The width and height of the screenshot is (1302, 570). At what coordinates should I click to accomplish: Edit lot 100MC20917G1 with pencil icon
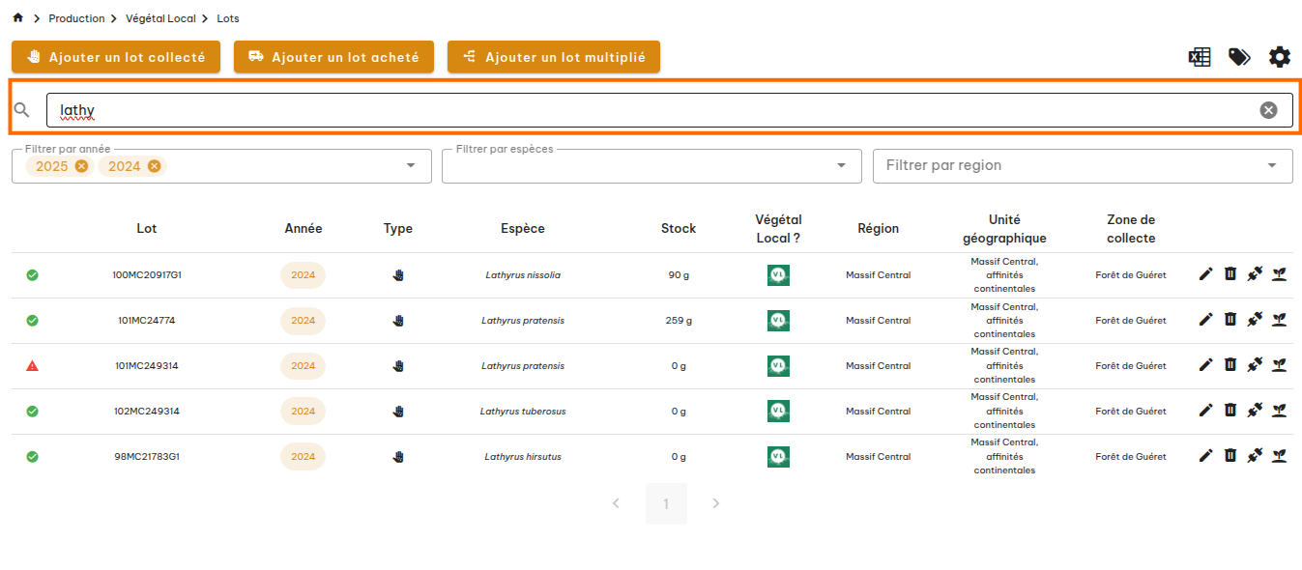(x=1205, y=274)
